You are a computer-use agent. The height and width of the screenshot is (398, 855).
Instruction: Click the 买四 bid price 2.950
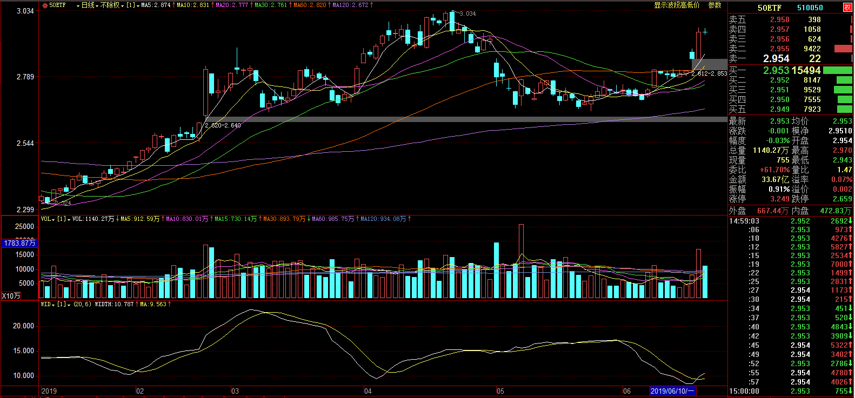779,99
